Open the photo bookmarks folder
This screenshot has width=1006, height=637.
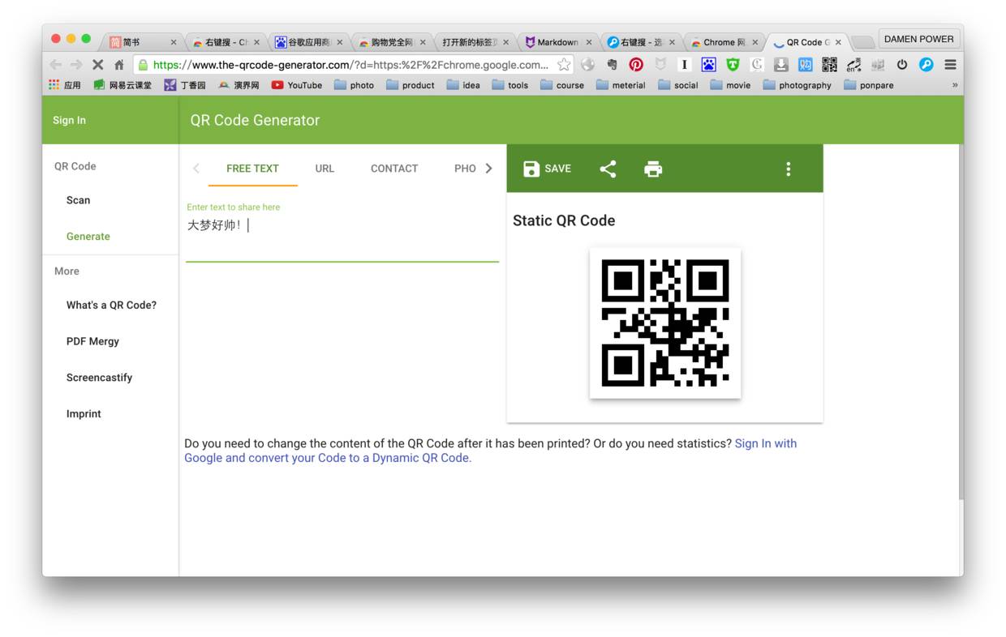point(354,85)
